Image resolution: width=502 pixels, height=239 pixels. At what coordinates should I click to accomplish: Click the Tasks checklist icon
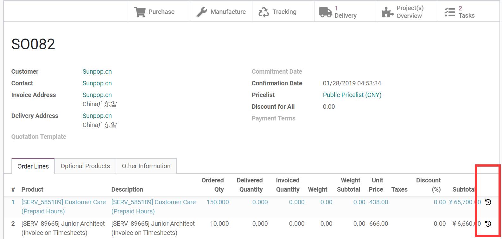449,12
